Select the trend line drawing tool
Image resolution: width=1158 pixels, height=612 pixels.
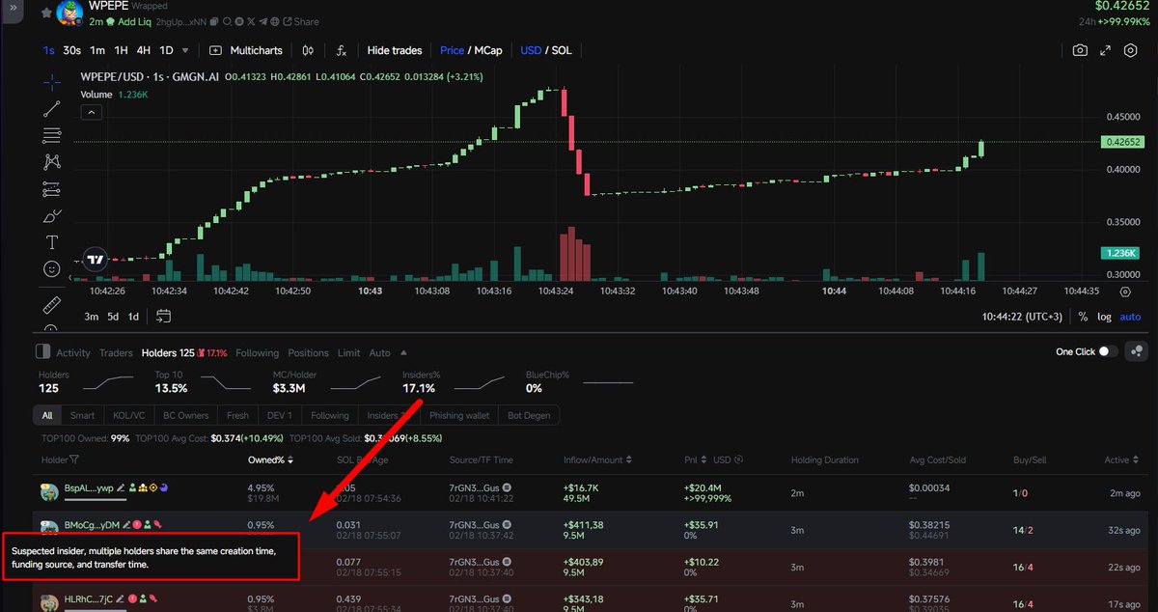click(x=52, y=108)
